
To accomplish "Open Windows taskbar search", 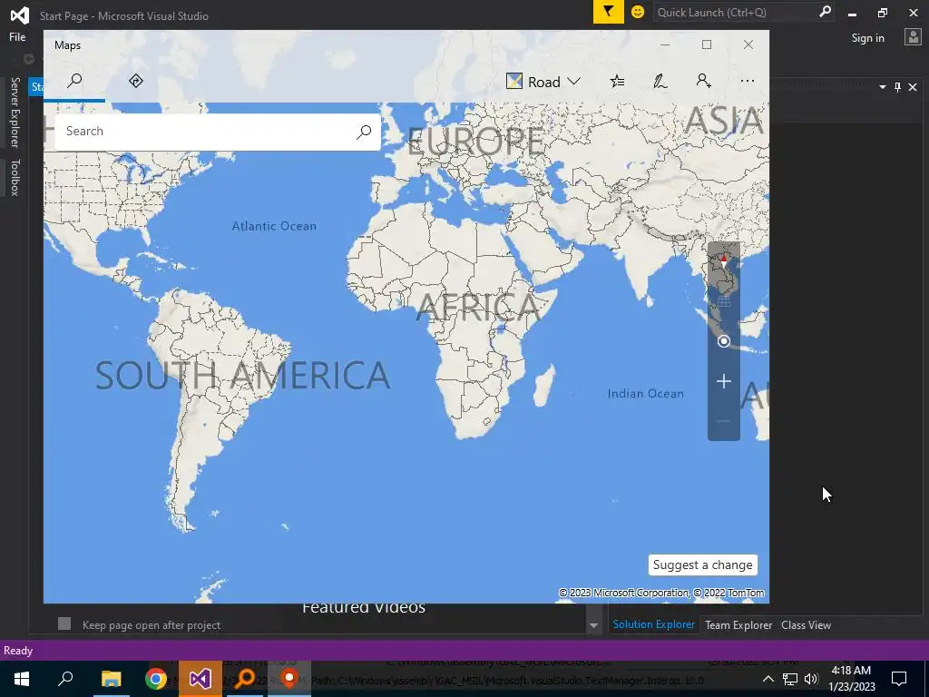I will 65,679.
